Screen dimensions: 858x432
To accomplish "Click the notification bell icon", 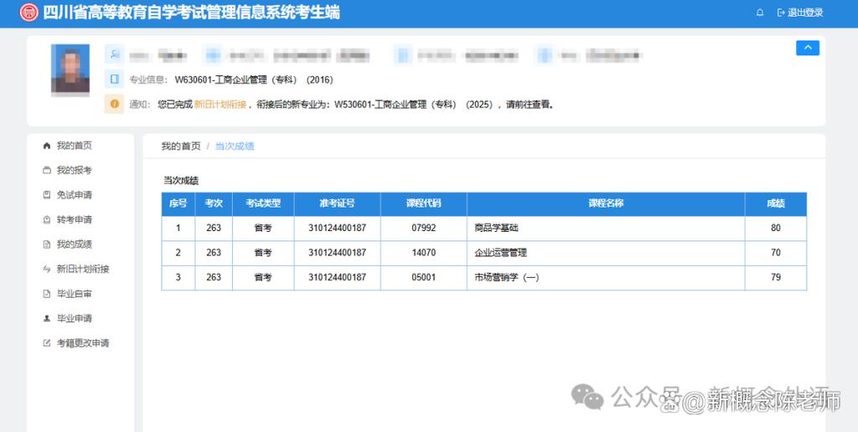I will [759, 13].
